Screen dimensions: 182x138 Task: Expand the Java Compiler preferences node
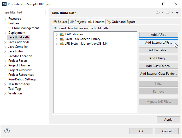tap(5, 47)
